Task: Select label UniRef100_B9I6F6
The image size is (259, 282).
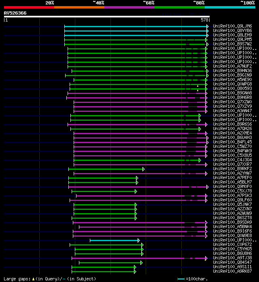Action: [232, 231]
